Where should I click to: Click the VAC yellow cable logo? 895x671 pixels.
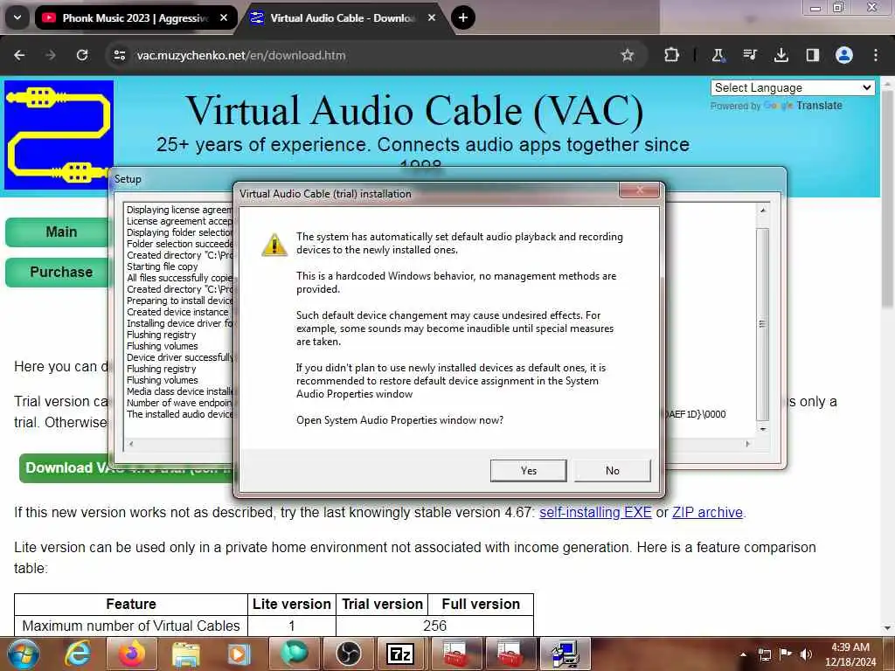(59, 135)
